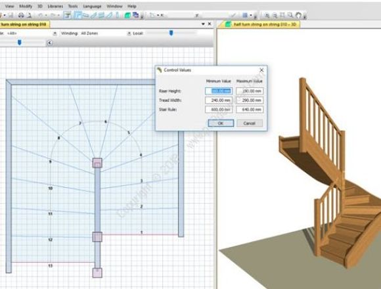Select the middle newel post in plan
Viewport: 381px width, 289px height.
tap(97, 237)
